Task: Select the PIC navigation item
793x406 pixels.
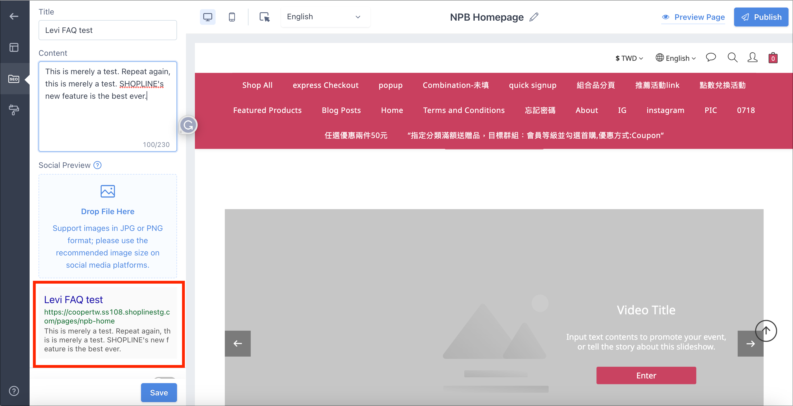Action: click(711, 110)
